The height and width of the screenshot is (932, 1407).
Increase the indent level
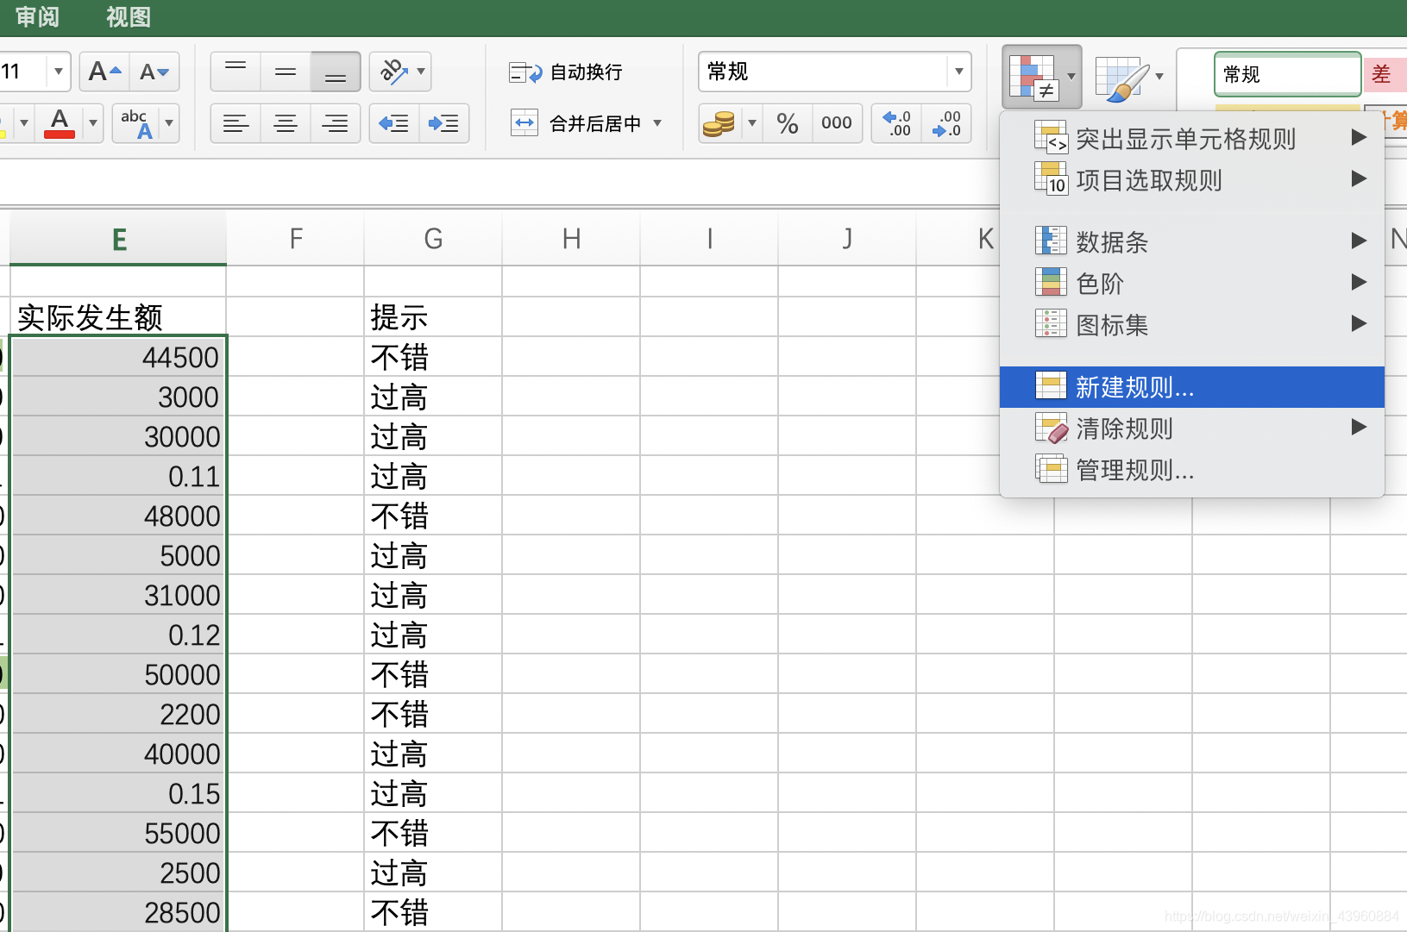pyautogui.click(x=444, y=123)
